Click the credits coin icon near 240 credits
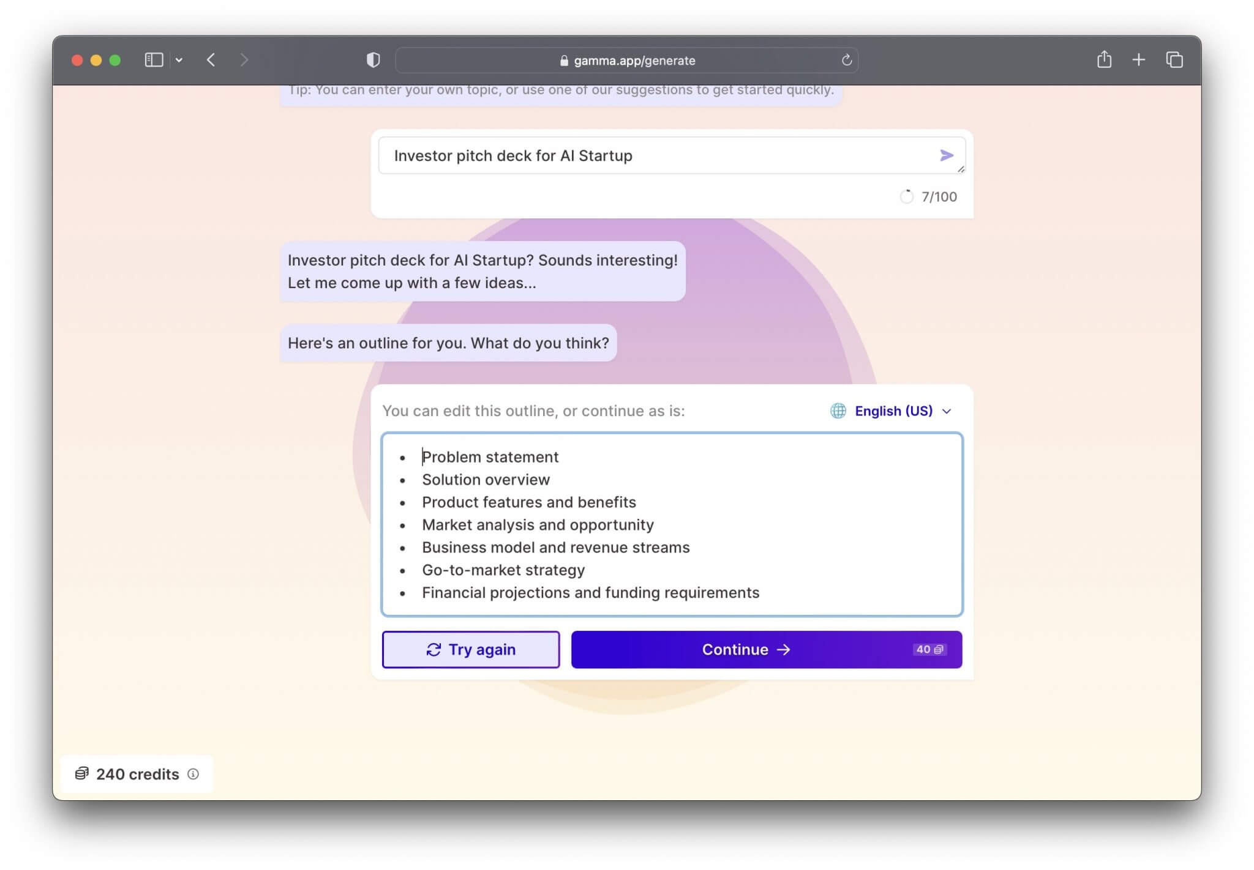The image size is (1254, 870). click(x=81, y=774)
